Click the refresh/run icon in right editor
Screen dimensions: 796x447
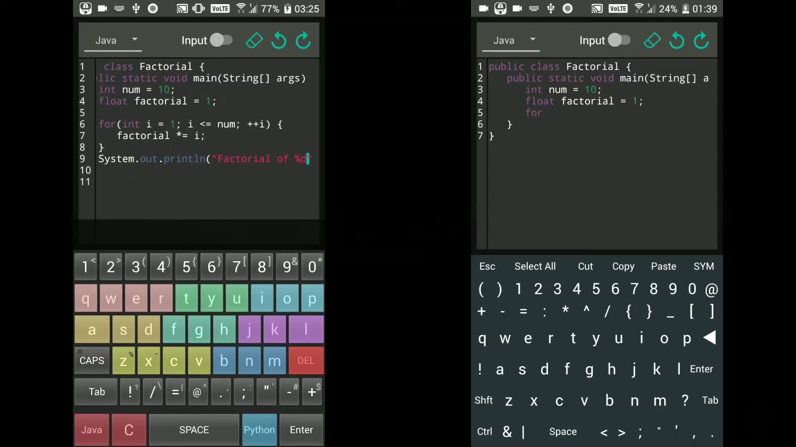click(x=701, y=40)
